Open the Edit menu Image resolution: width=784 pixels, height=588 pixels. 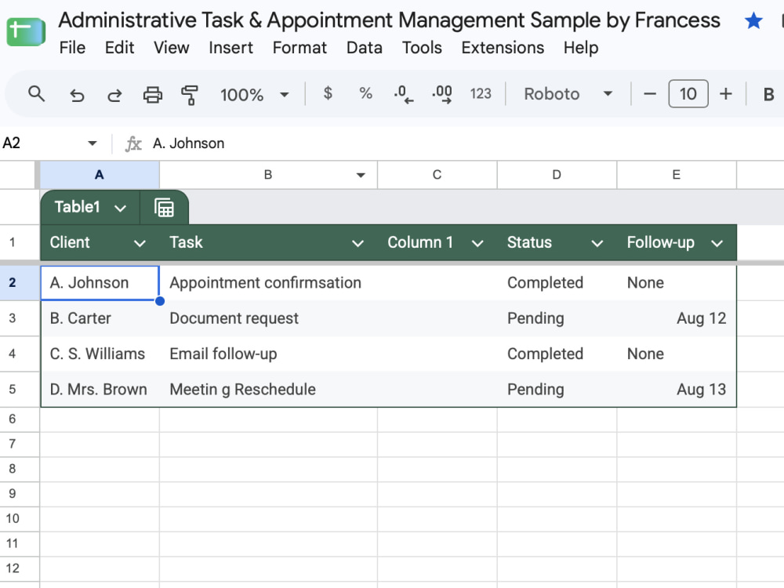(119, 48)
